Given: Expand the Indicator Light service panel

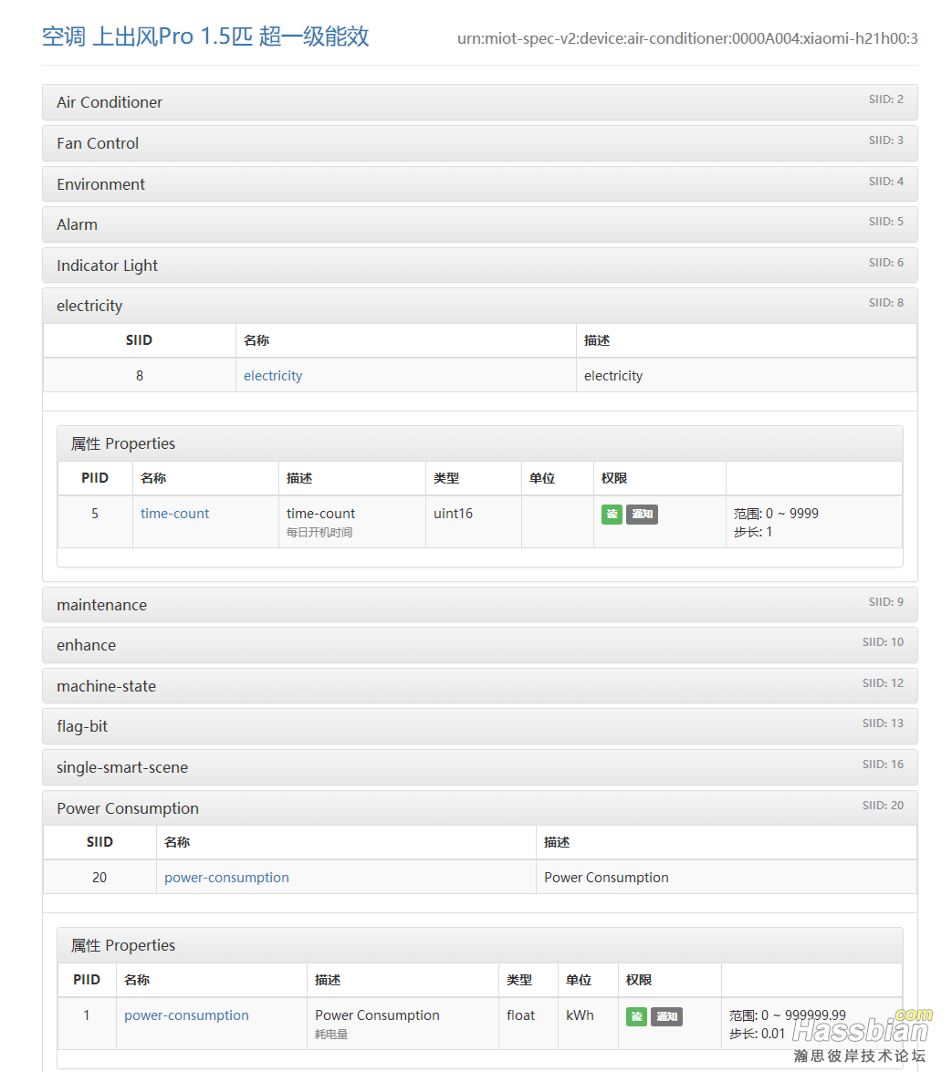Looking at the screenshot, I should (x=479, y=265).
